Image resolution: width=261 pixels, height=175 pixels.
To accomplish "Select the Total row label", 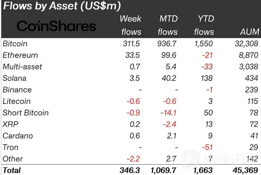I will pyautogui.click(x=12, y=170).
